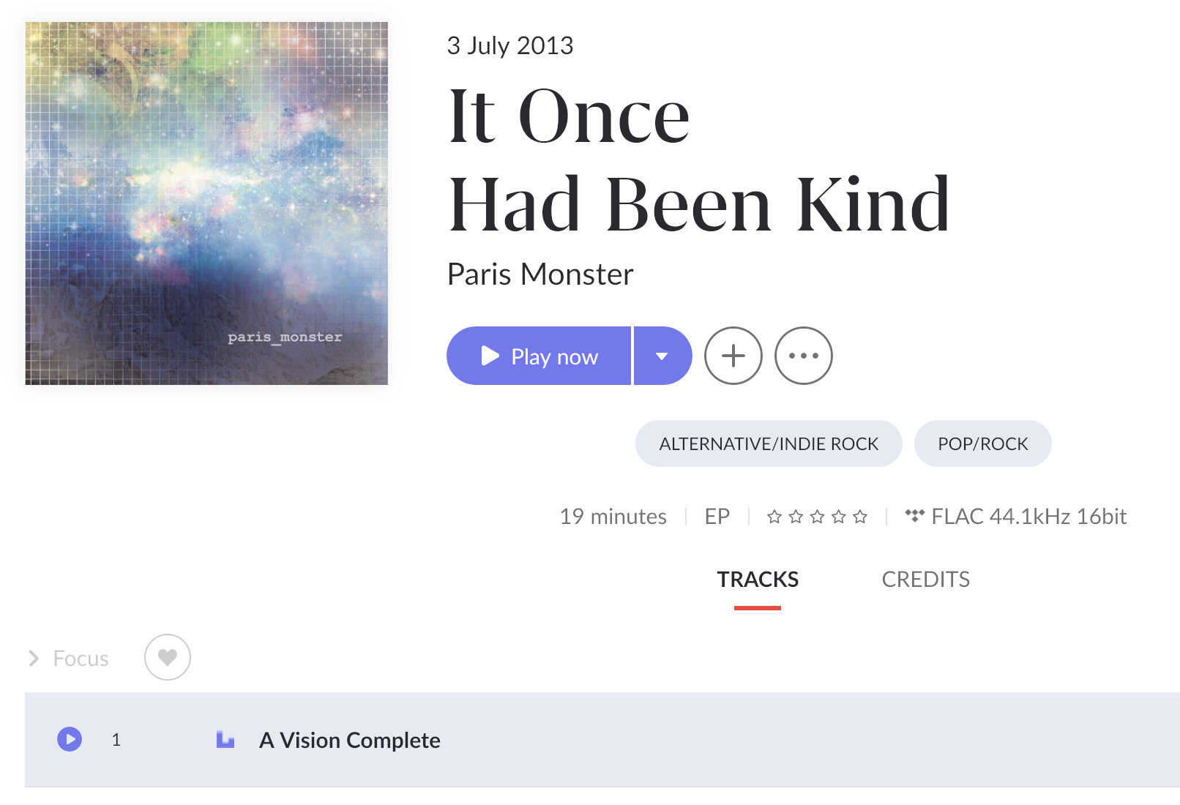The width and height of the screenshot is (1180, 805).
Task: Select the TRACKS tab
Action: click(758, 580)
